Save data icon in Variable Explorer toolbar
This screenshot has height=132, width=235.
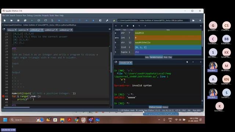click(122, 26)
